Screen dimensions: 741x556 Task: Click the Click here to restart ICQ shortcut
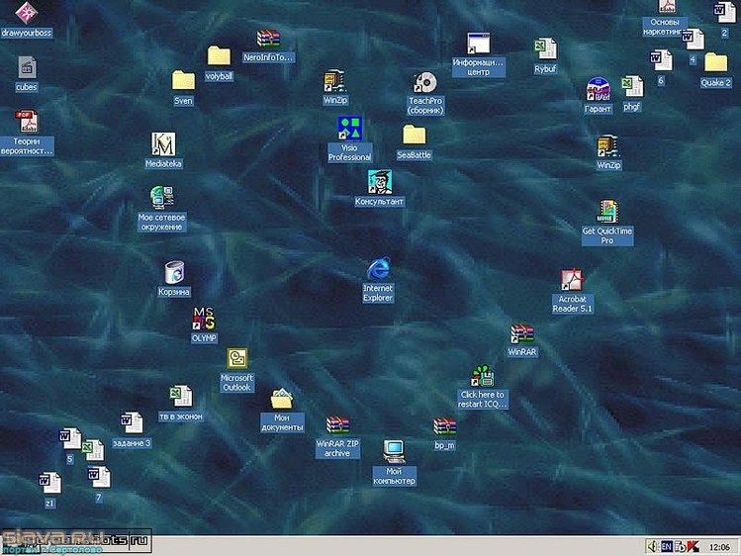(483, 376)
